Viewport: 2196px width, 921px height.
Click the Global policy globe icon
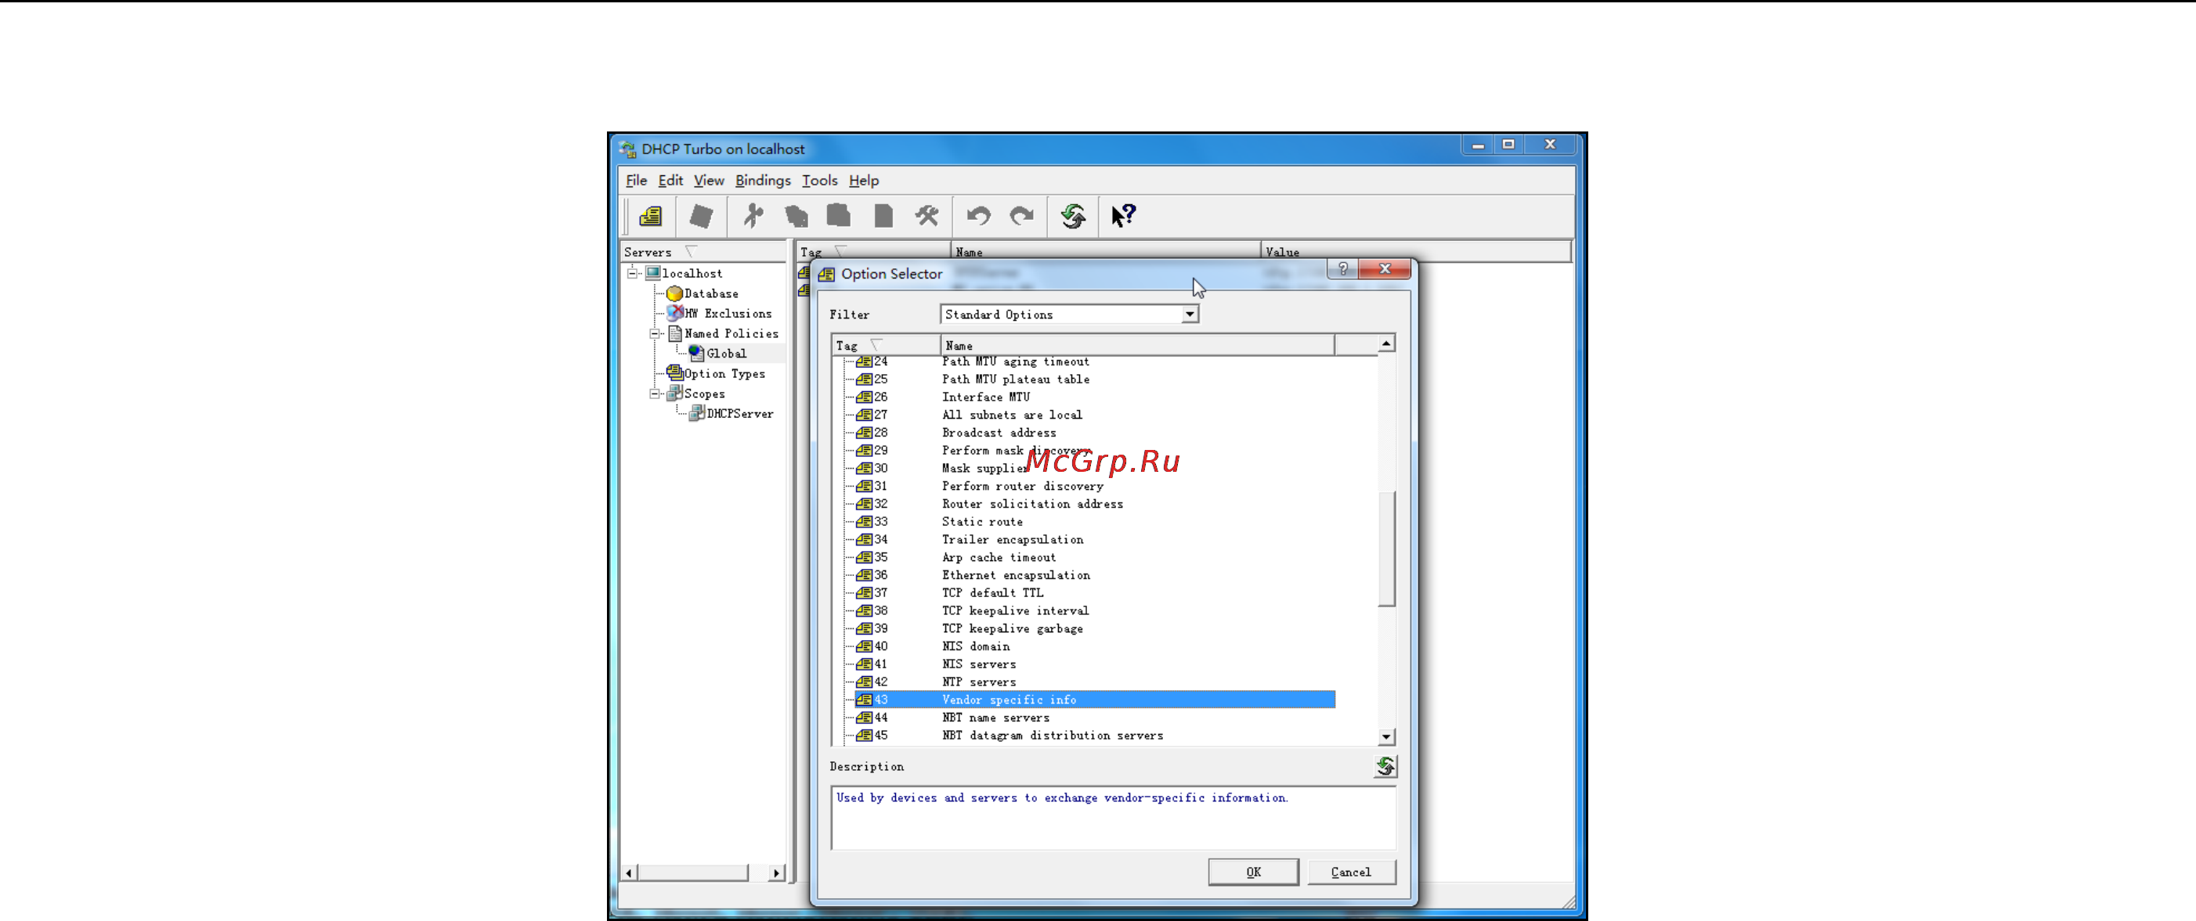pos(696,353)
